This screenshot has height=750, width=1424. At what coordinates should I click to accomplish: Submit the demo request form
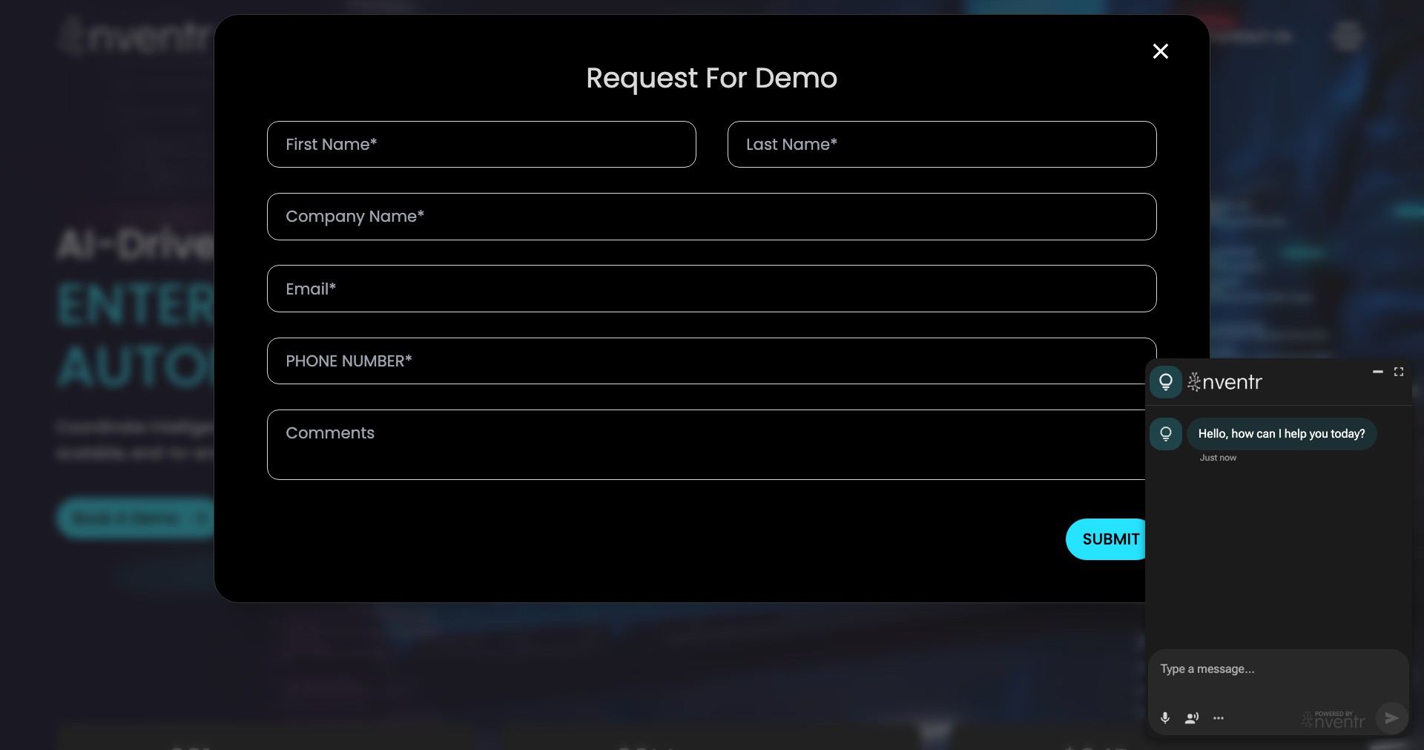click(x=1107, y=539)
